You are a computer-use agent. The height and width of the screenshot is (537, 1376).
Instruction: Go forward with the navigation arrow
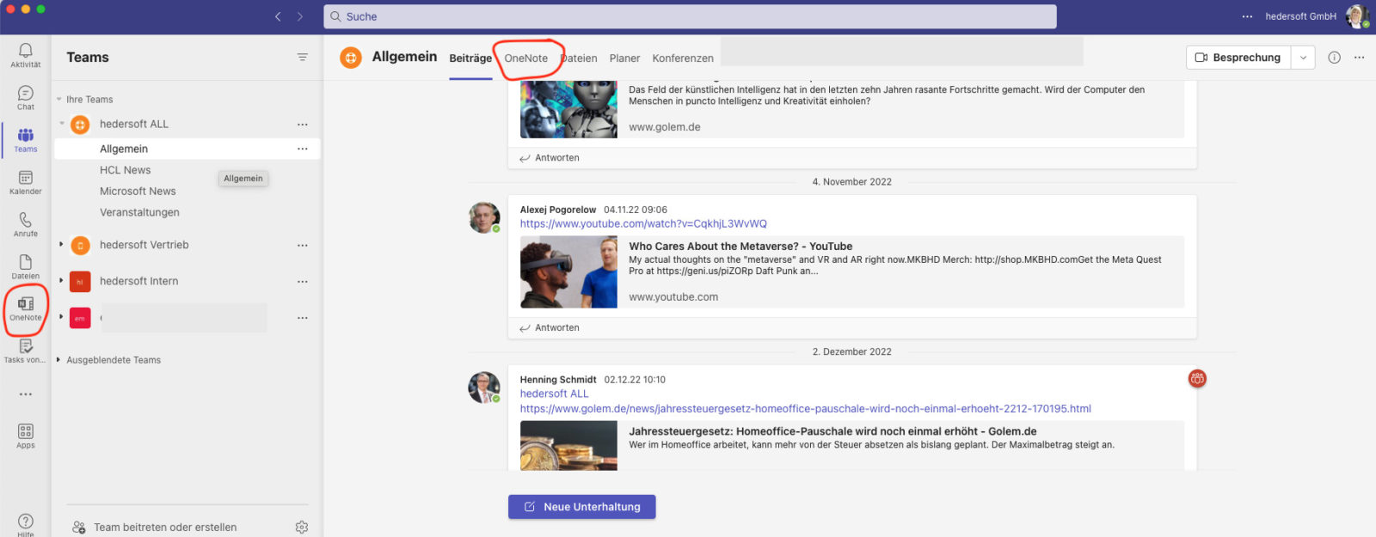[300, 16]
